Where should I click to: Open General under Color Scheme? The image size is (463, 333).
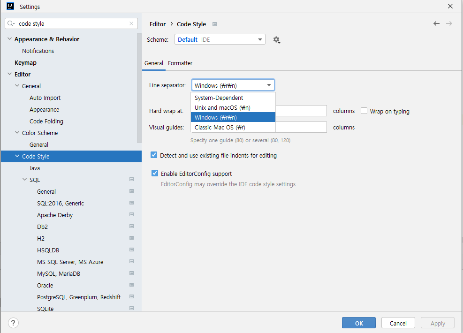click(38, 144)
